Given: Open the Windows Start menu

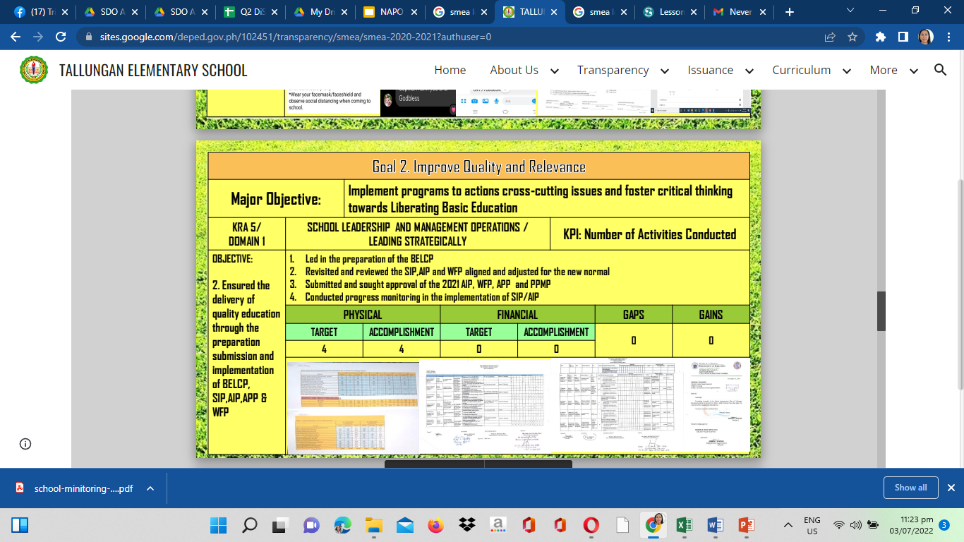Looking at the screenshot, I should pos(217,525).
